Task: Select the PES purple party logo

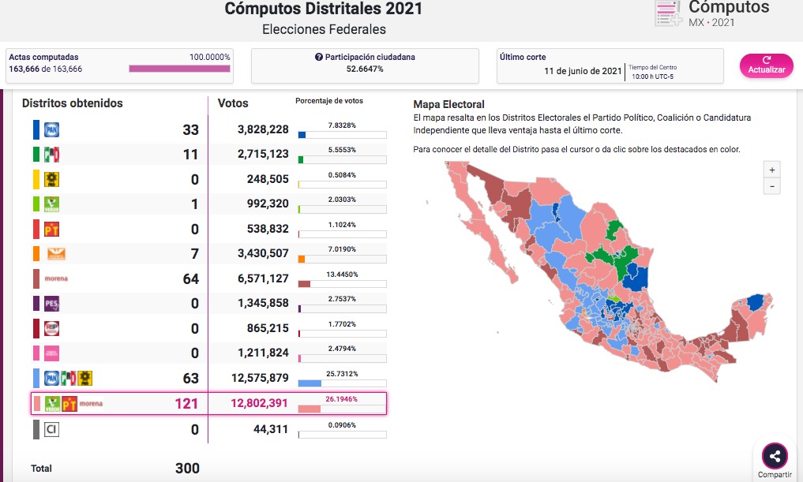Action: (51, 303)
